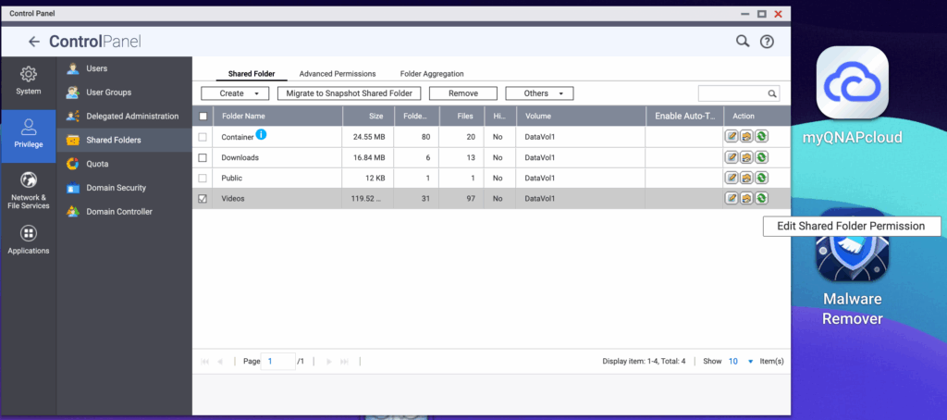
Task: Go back using the ControlPanel arrow
Action: point(34,42)
